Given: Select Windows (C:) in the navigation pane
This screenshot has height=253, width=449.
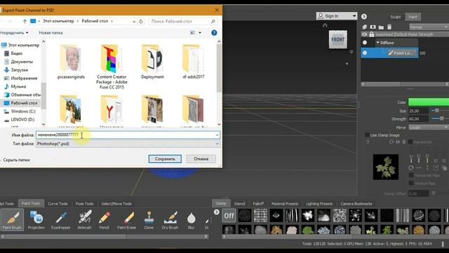Looking at the screenshot, I should click(x=23, y=111).
